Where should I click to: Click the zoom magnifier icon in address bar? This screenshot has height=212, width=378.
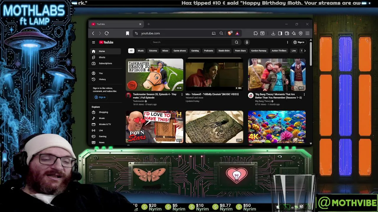click(221, 33)
